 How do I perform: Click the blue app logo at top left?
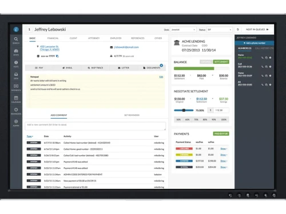[x=16, y=29]
